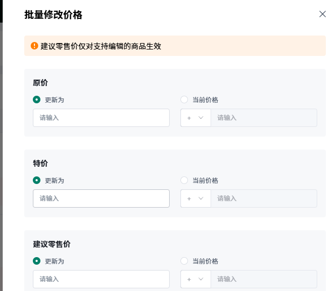This screenshot has height=291, width=335.
Task: Click the 当前价格 amount field in 原价
Action: [x=263, y=118]
